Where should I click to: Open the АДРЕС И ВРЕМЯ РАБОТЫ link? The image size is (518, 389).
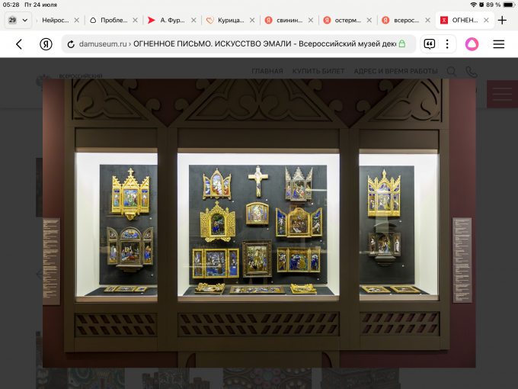(395, 71)
